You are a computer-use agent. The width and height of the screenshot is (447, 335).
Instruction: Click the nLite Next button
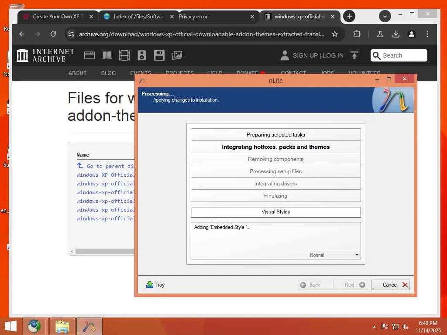350,285
